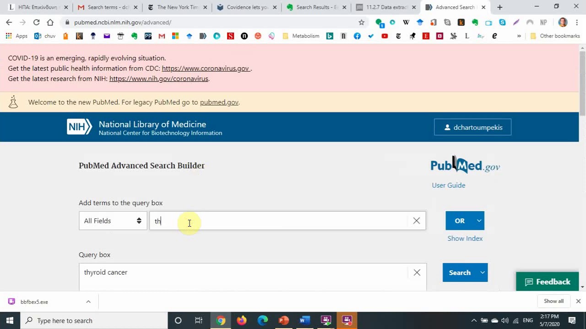Switch to The New York Times tab
The image size is (586, 329).
click(x=177, y=7)
